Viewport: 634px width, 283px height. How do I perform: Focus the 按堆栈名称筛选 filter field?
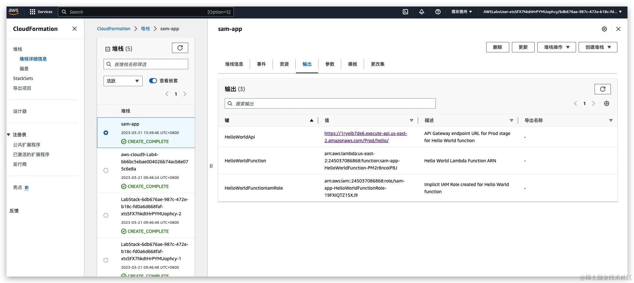146,64
